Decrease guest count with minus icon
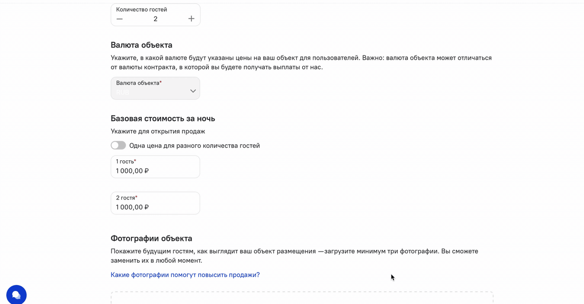This screenshot has width=584, height=304. [x=120, y=19]
